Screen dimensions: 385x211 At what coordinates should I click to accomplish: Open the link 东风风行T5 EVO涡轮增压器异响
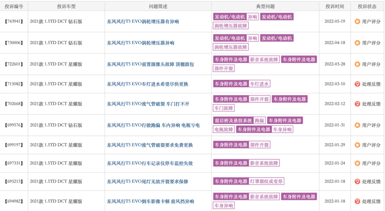(141, 43)
